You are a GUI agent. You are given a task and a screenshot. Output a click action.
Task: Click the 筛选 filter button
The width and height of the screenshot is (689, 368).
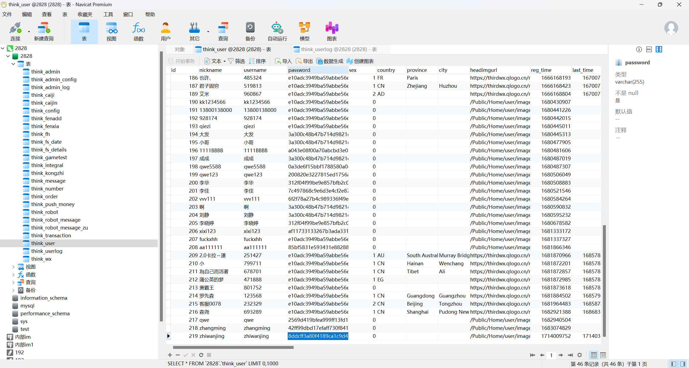[236, 61]
